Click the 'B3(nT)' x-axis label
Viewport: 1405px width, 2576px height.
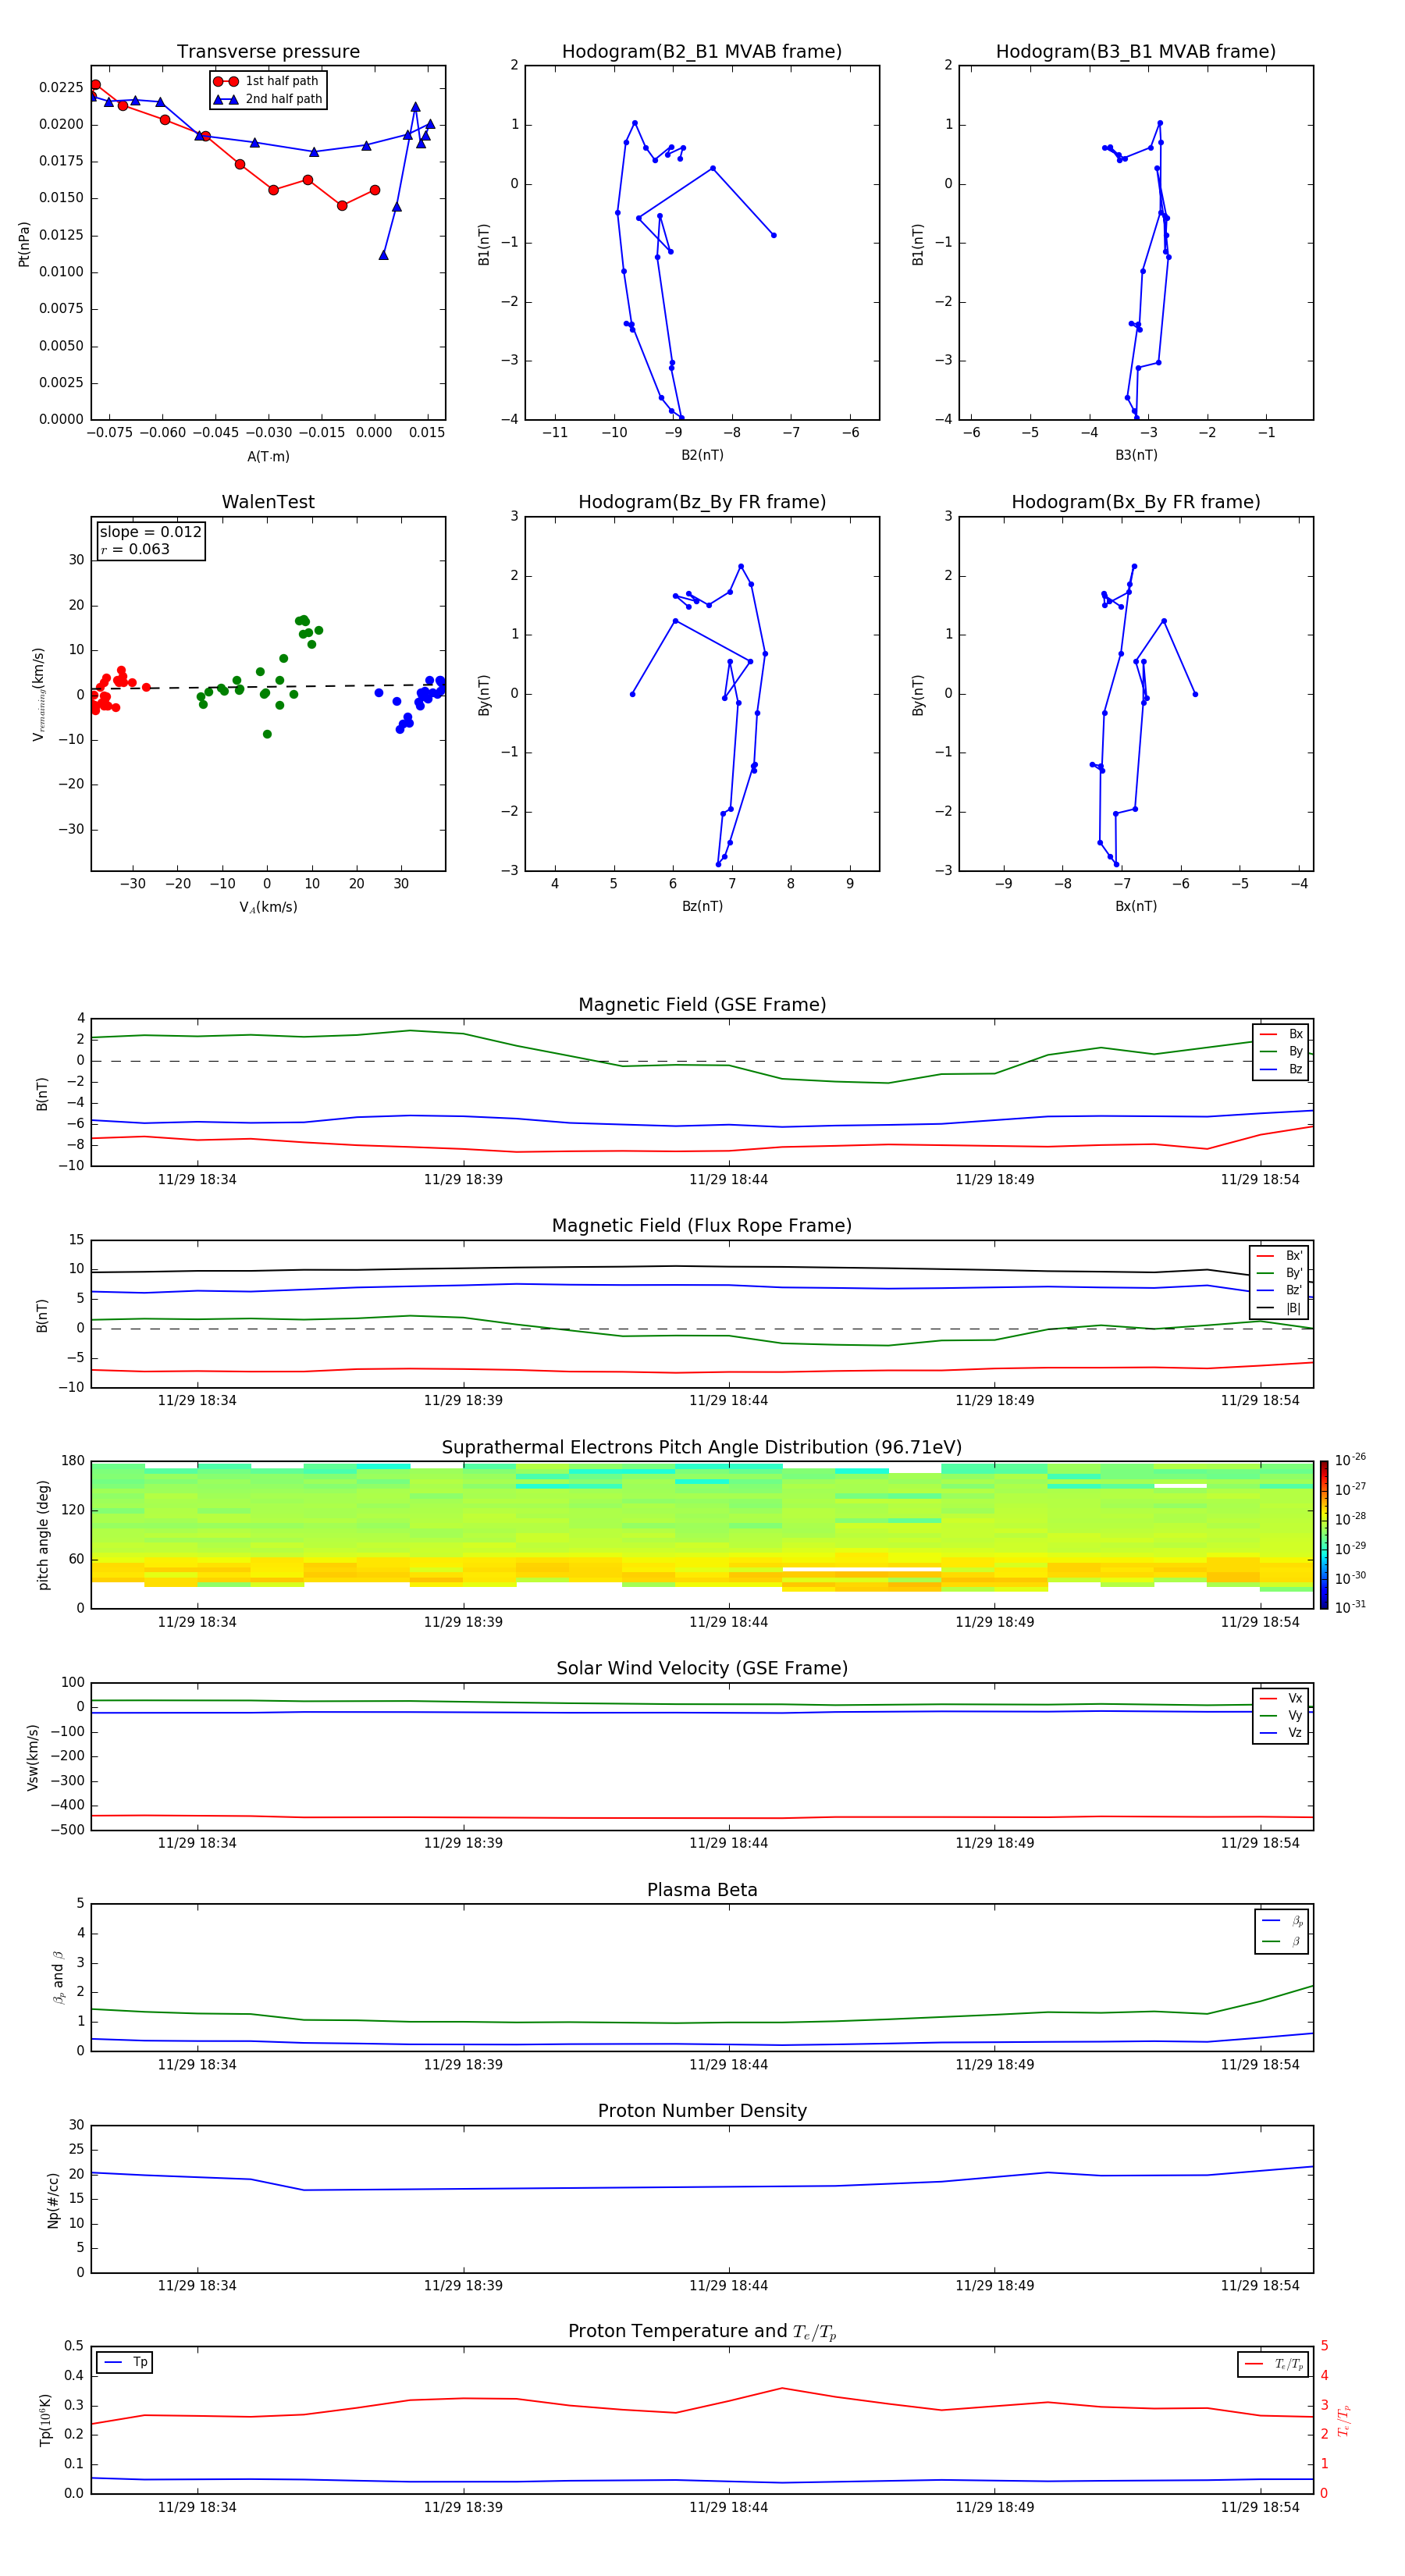click(x=1136, y=456)
